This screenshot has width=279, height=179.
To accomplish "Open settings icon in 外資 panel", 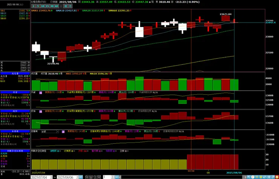I will point(41,93).
